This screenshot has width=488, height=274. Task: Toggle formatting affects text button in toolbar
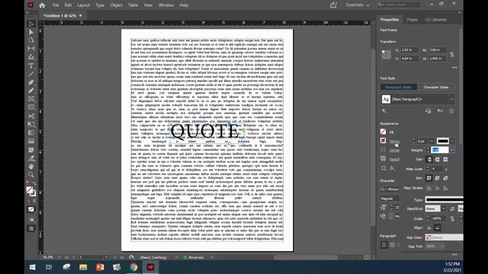pos(34,201)
